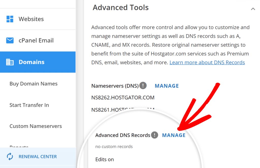The width and height of the screenshot is (260, 168).
Task: Select the NS8262.HOSTGATOR.COM nameserver entry
Action: pyautogui.click(x=123, y=97)
